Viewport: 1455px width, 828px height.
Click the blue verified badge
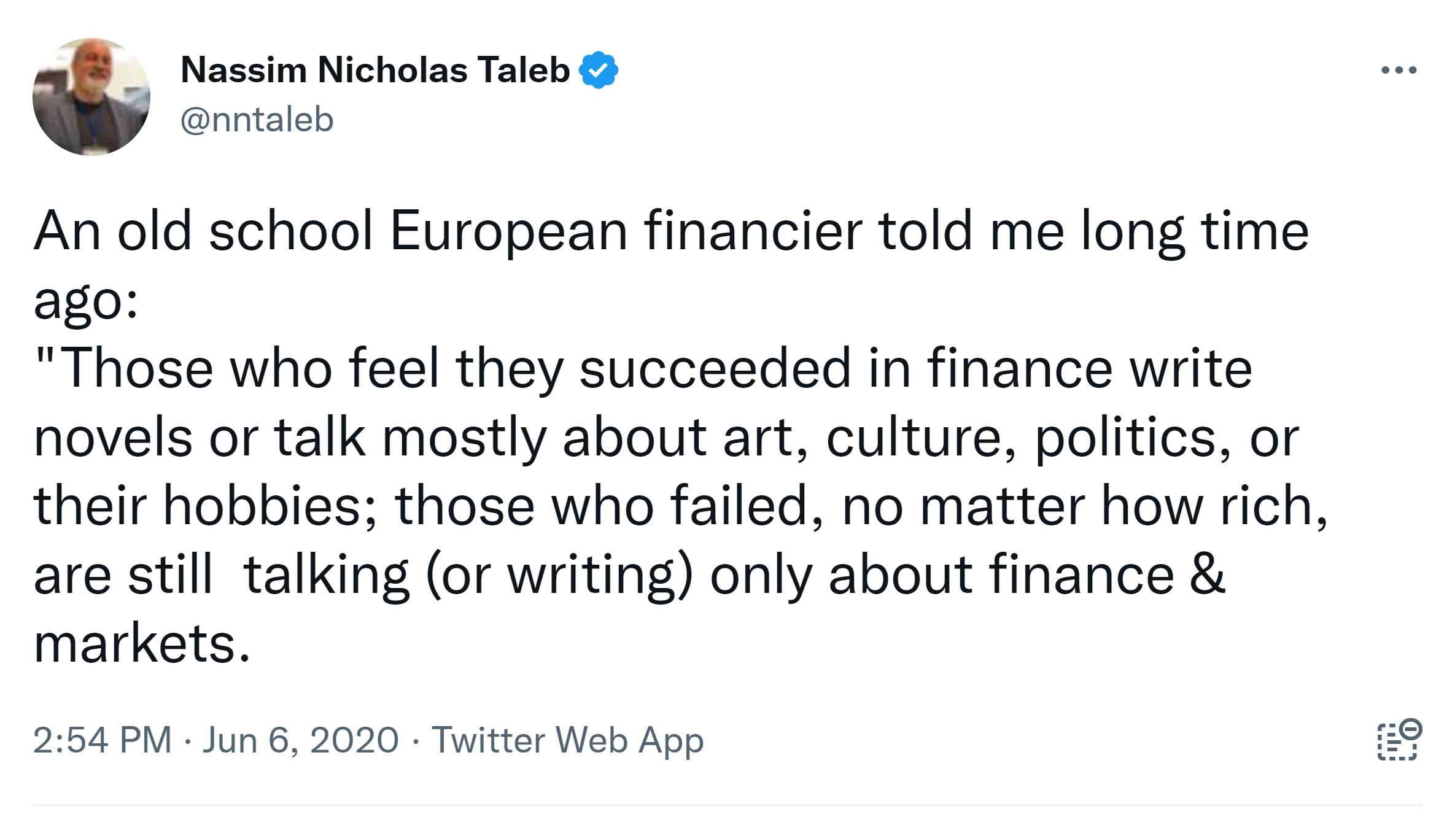pyautogui.click(x=599, y=70)
